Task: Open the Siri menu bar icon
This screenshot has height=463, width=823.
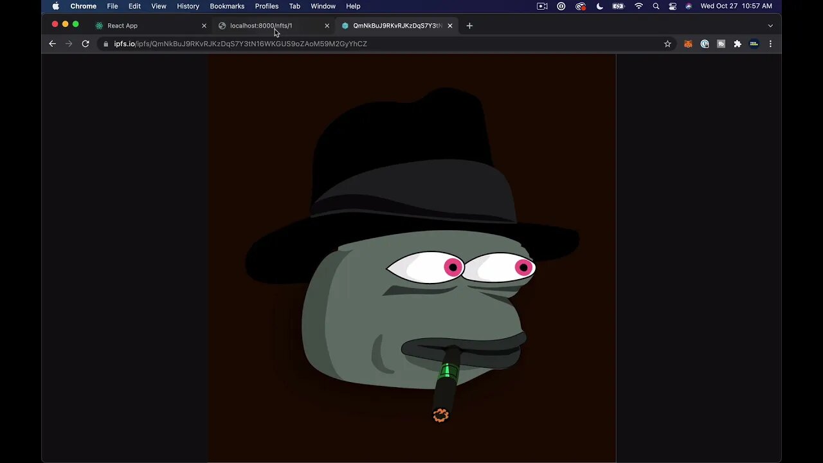Action: [689, 6]
